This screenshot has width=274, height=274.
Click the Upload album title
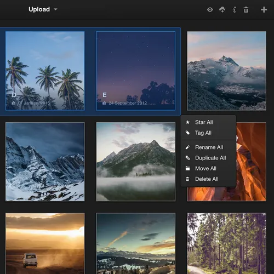[x=39, y=9]
